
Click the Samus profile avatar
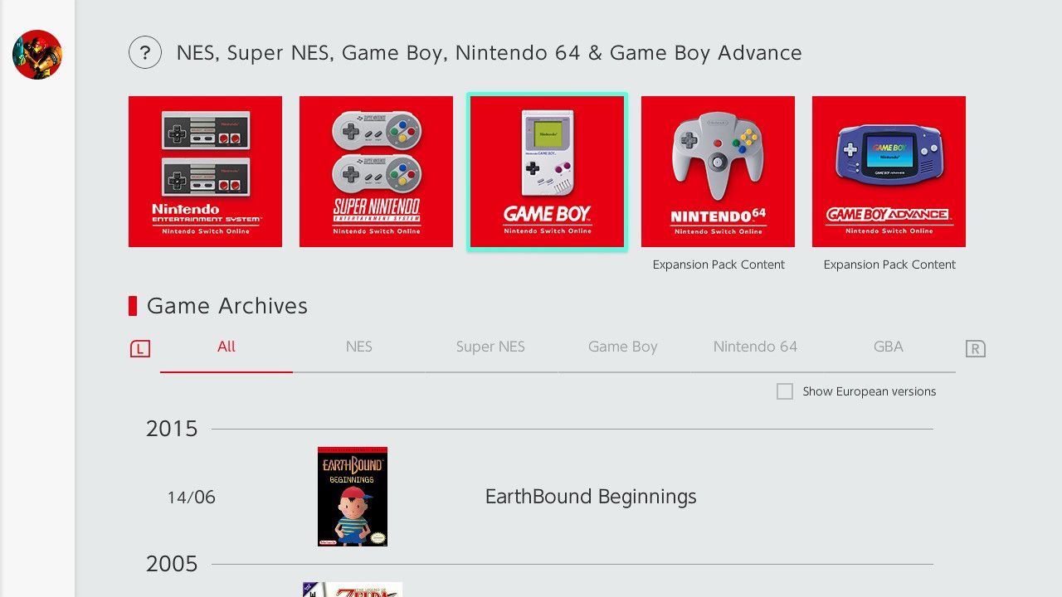click(x=37, y=55)
